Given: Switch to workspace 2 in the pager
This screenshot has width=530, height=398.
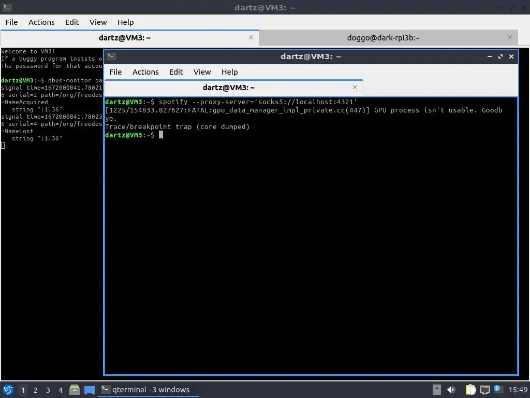Looking at the screenshot, I should (36, 390).
